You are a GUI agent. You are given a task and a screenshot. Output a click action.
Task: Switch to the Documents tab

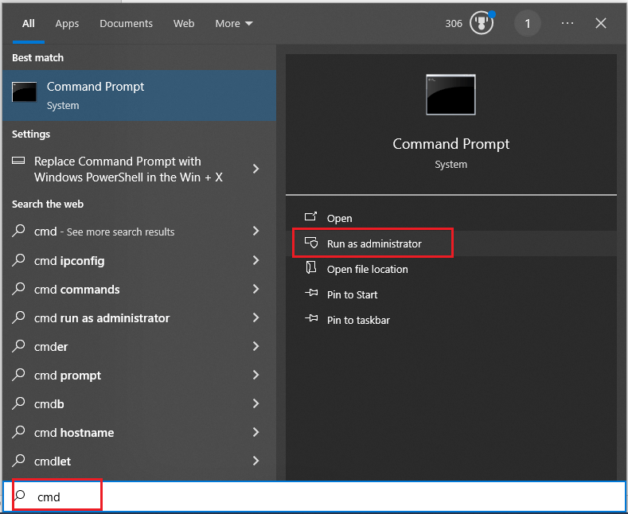click(x=125, y=24)
